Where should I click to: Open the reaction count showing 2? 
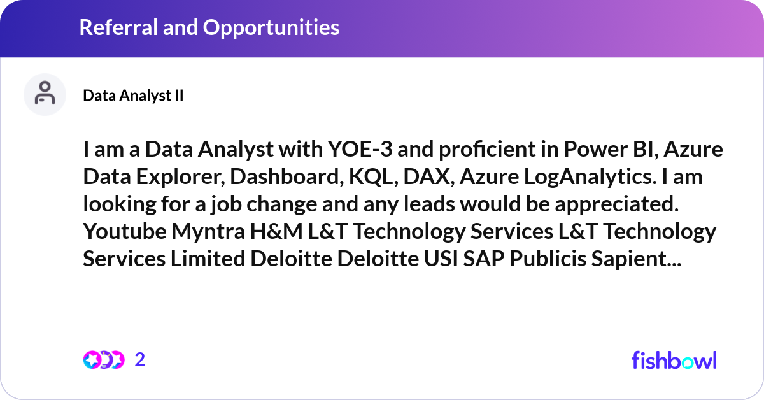point(140,360)
